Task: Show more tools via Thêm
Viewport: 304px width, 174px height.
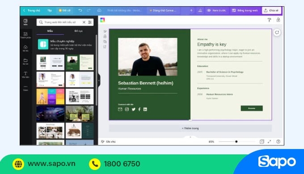Action: pos(25,88)
